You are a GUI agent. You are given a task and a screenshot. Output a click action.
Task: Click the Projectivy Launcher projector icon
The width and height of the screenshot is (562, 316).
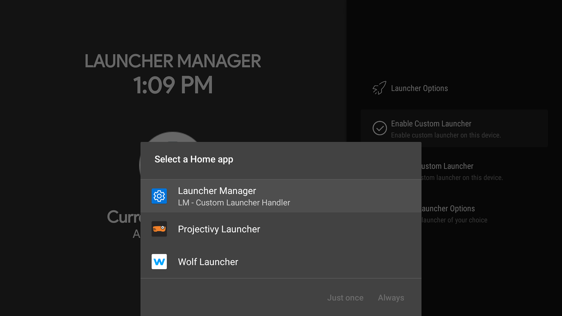(x=159, y=229)
